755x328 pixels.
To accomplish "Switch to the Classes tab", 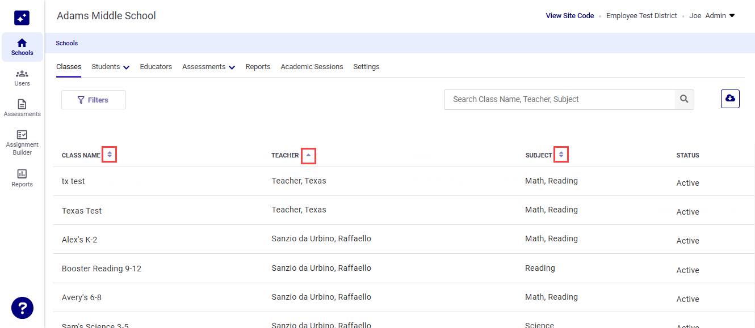I will click(69, 67).
